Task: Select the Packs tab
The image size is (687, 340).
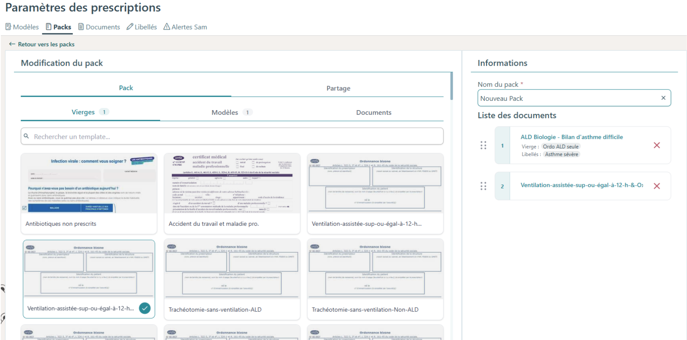Action: [58, 27]
